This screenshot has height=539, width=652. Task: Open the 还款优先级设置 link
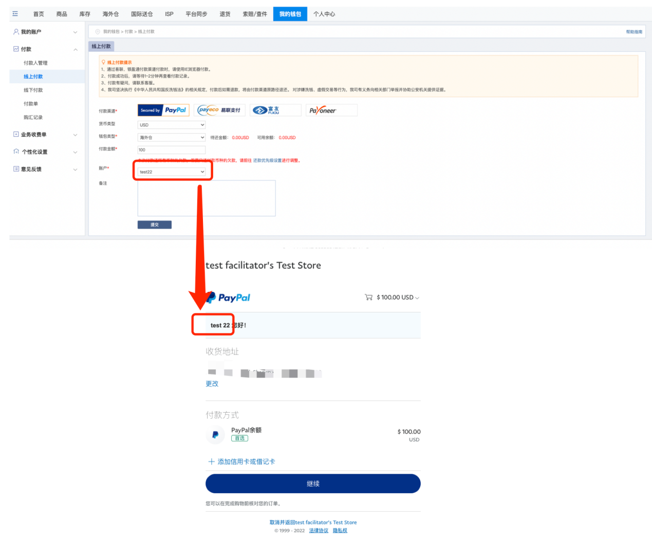267,160
